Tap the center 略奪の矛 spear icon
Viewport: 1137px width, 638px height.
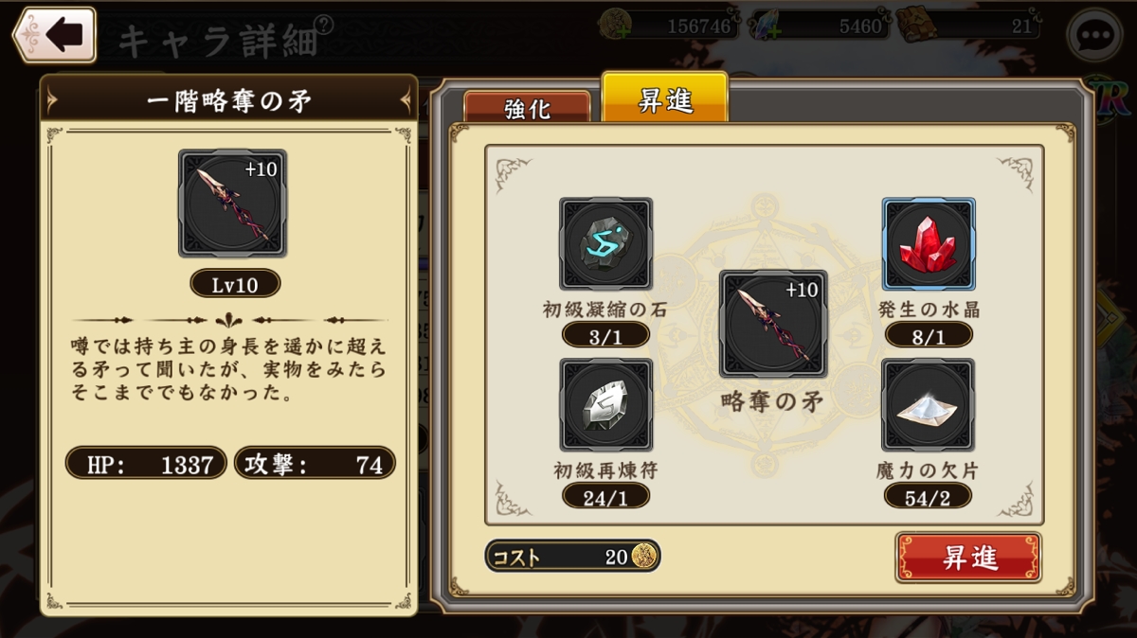pos(773,325)
